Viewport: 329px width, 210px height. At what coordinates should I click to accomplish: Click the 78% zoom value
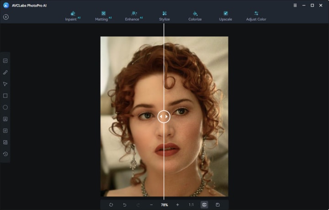tap(164, 205)
